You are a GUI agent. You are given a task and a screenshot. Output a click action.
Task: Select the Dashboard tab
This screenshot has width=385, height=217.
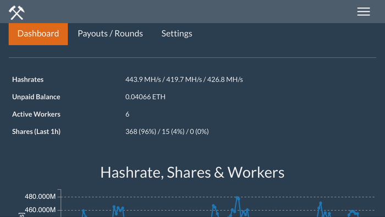tap(38, 34)
